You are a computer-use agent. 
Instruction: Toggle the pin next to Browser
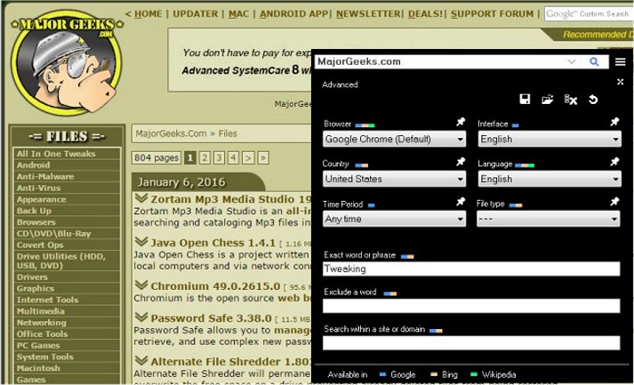(461, 122)
